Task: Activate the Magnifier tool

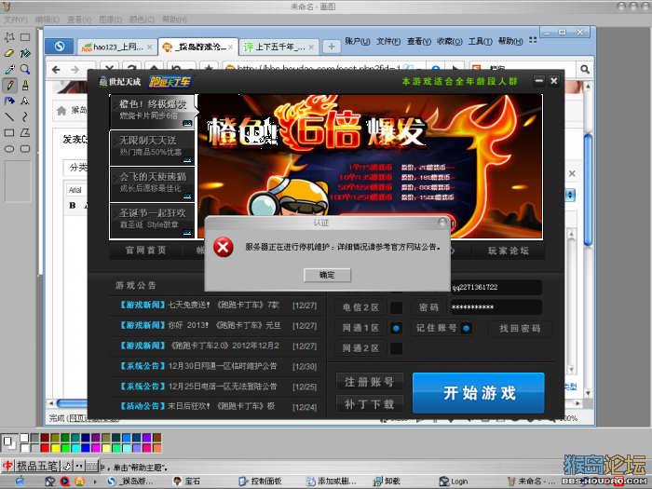Action: (x=25, y=70)
